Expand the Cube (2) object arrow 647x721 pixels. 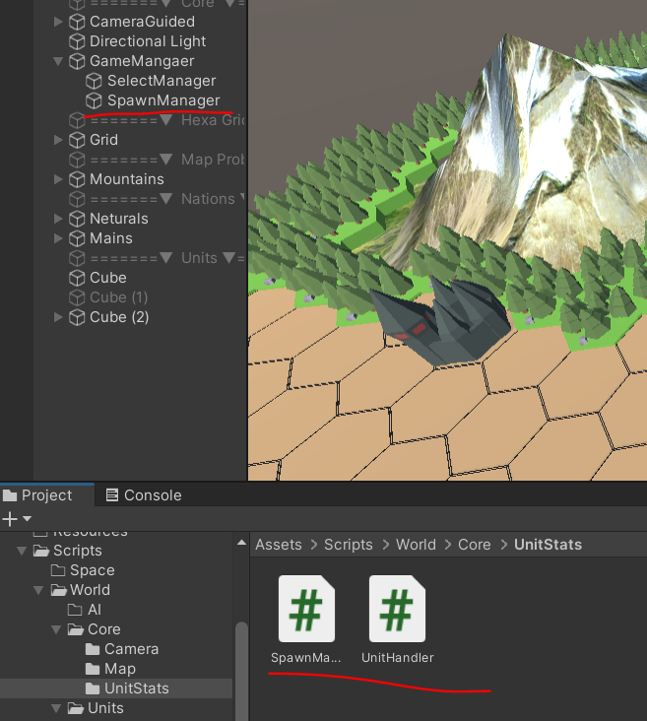point(58,317)
